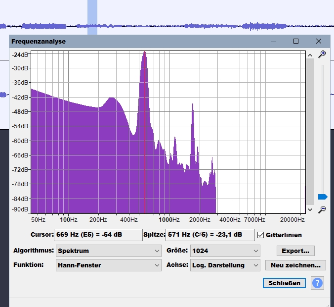Viewport: 334px width, 307px height.
Task: Click the highlighted selection in the background waveform
Action: 92,17
